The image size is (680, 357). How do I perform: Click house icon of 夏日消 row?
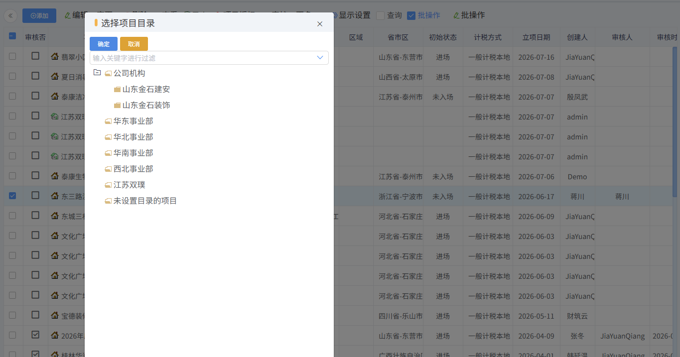click(55, 76)
